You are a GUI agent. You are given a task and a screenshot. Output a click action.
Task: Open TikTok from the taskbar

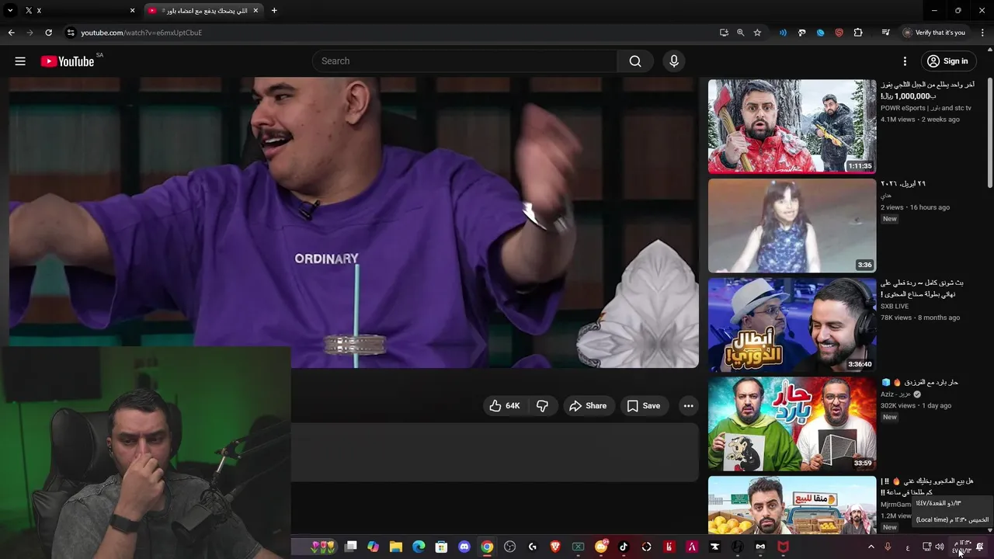coord(623,547)
